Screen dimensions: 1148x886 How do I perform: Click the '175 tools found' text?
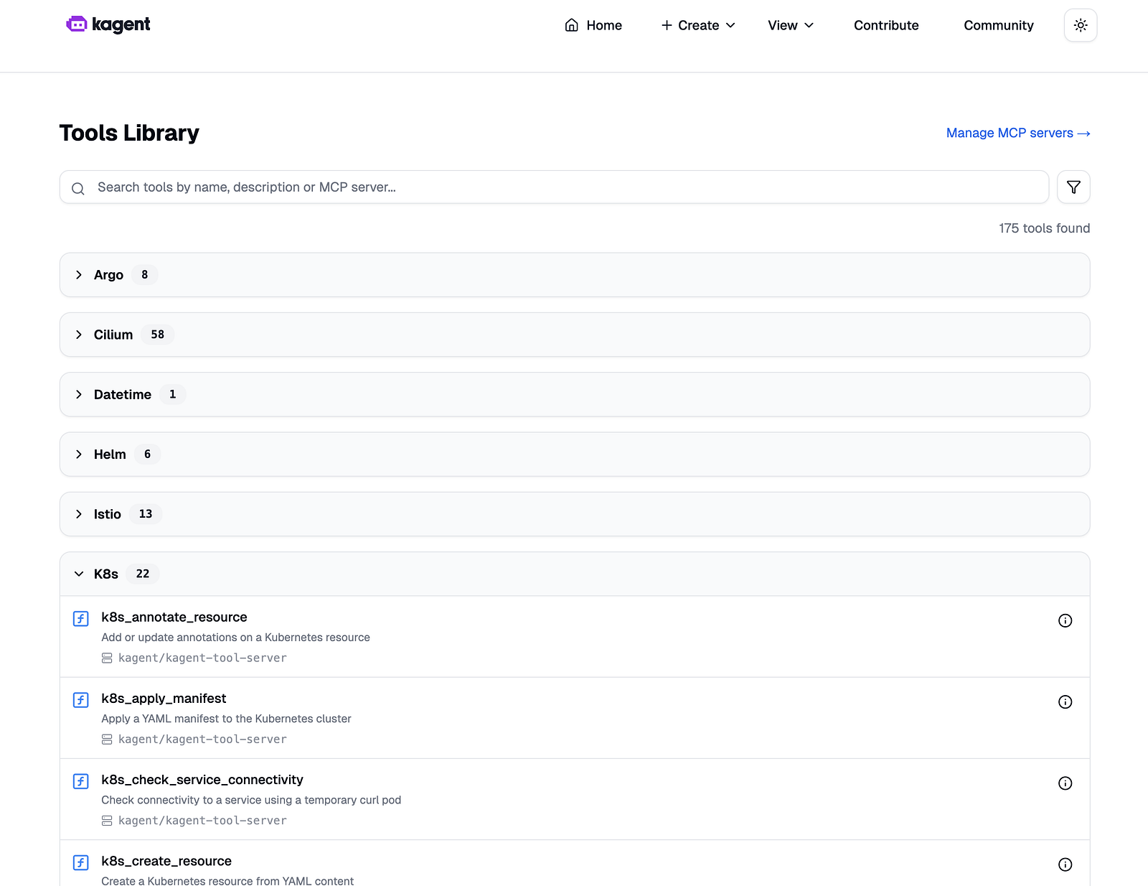coord(1044,228)
